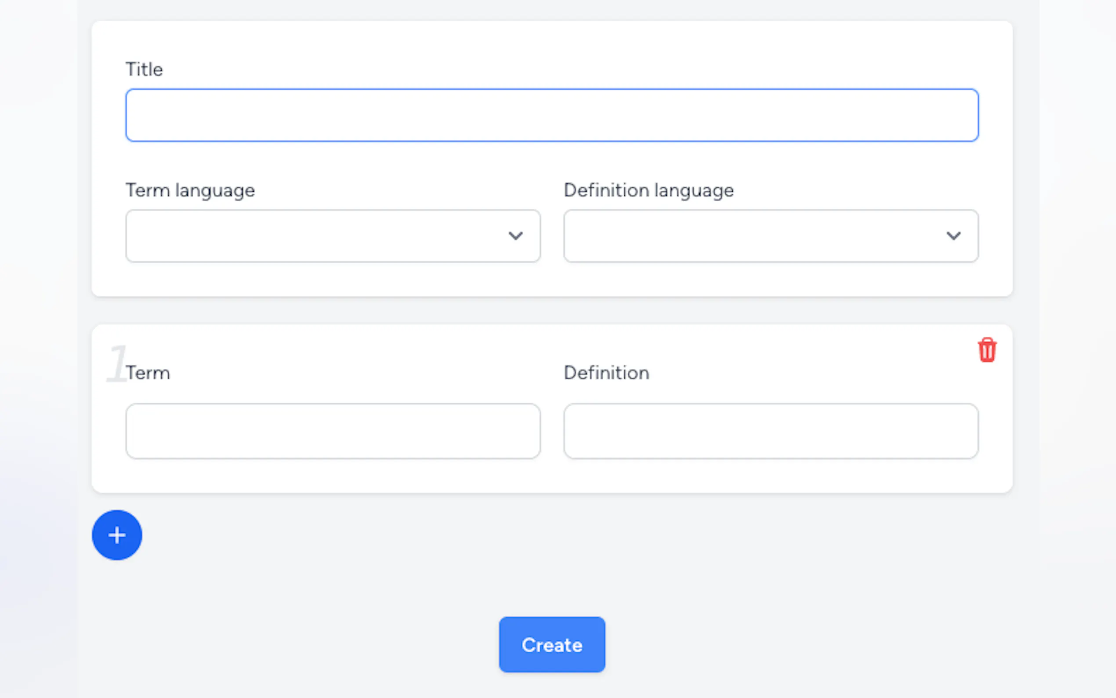The width and height of the screenshot is (1116, 698).
Task: Add a new card with the blue plus button
Action: (117, 535)
